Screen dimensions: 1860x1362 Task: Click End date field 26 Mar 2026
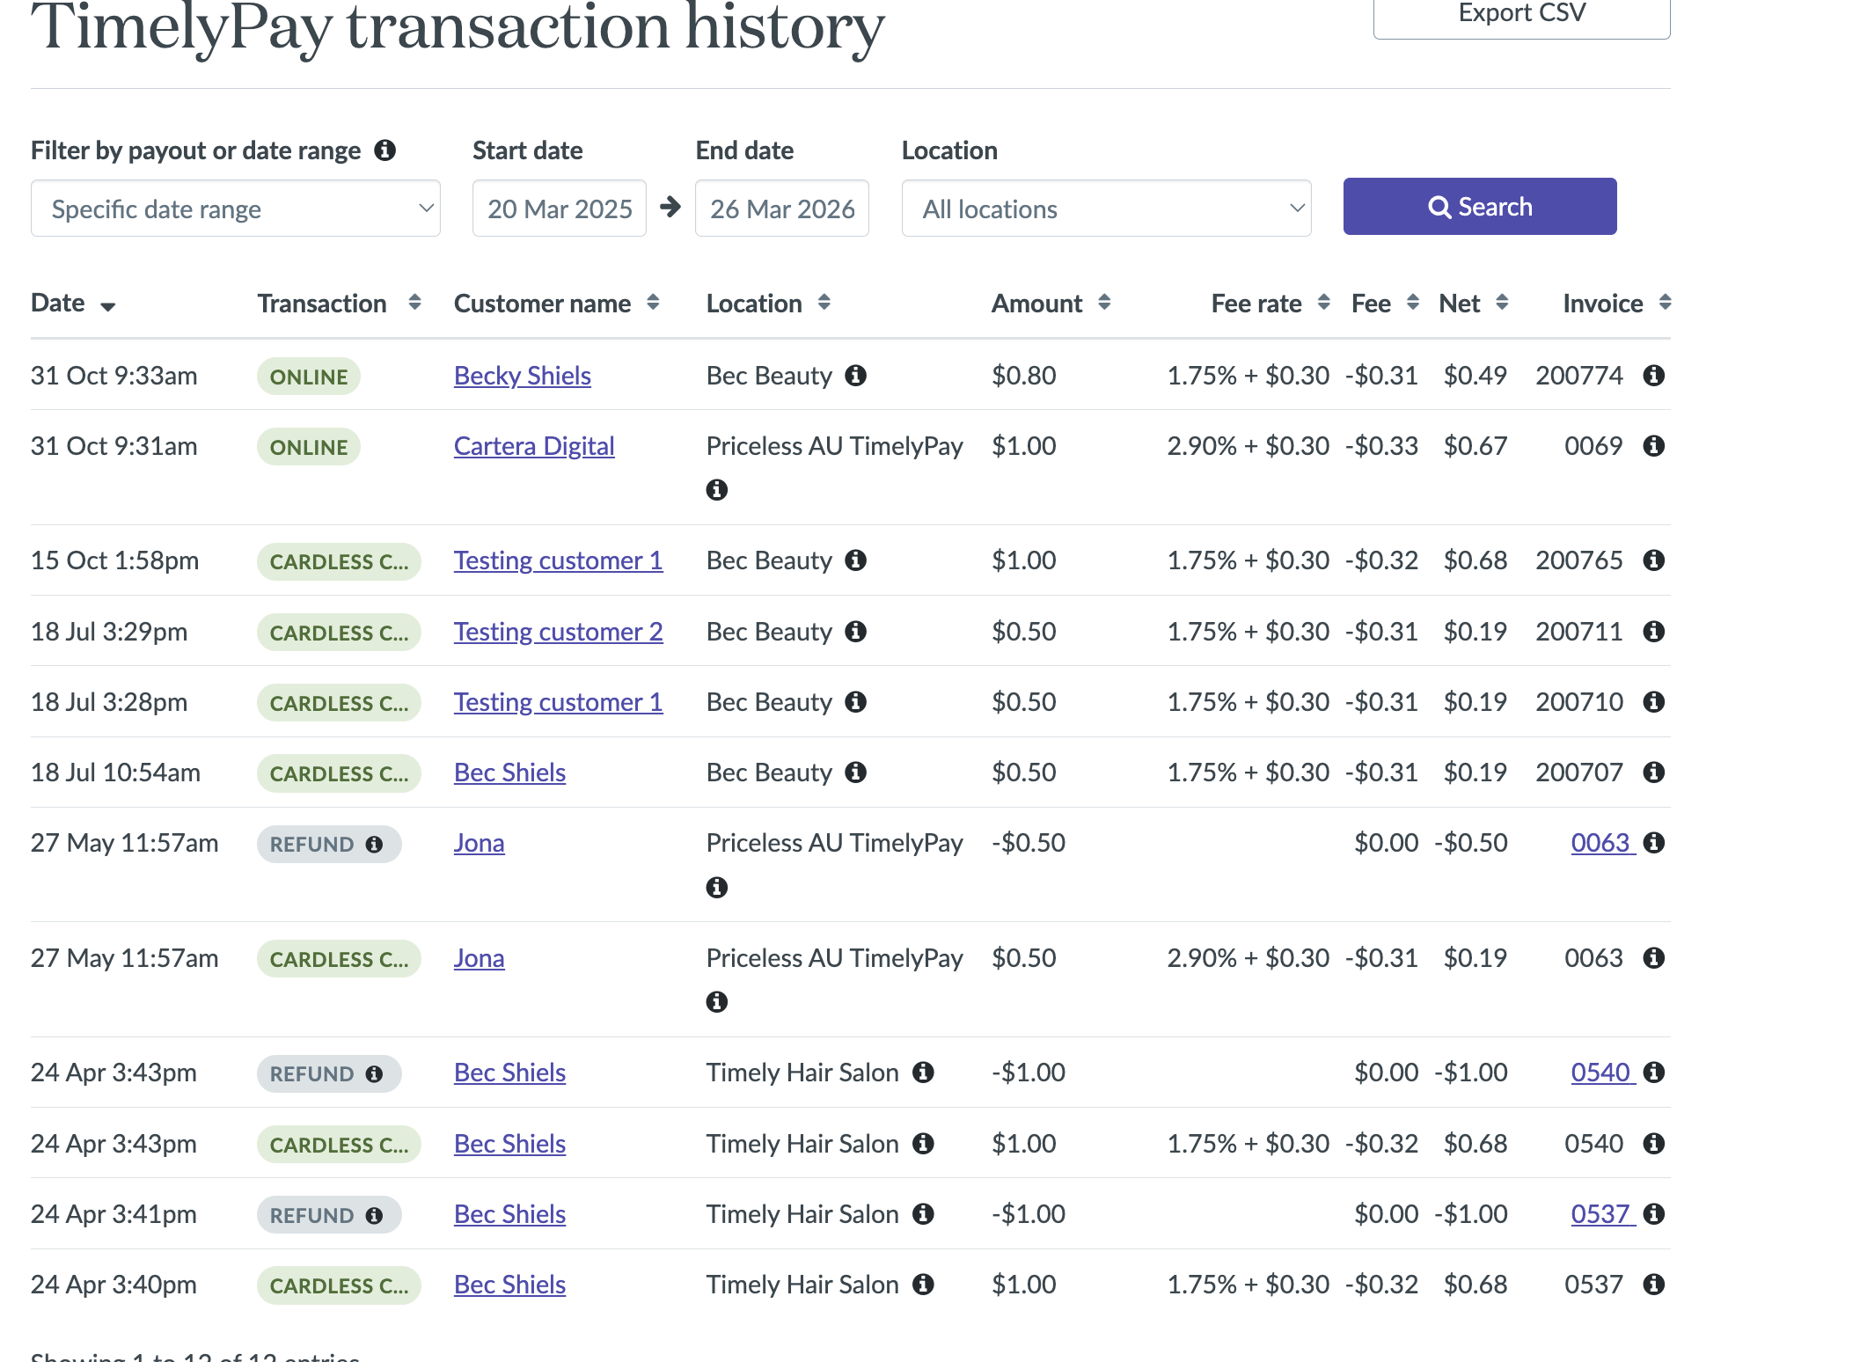pos(781,209)
